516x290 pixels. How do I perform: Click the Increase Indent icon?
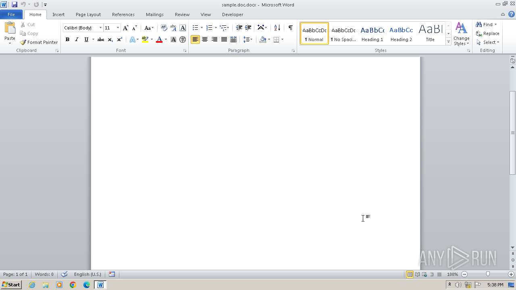click(248, 28)
